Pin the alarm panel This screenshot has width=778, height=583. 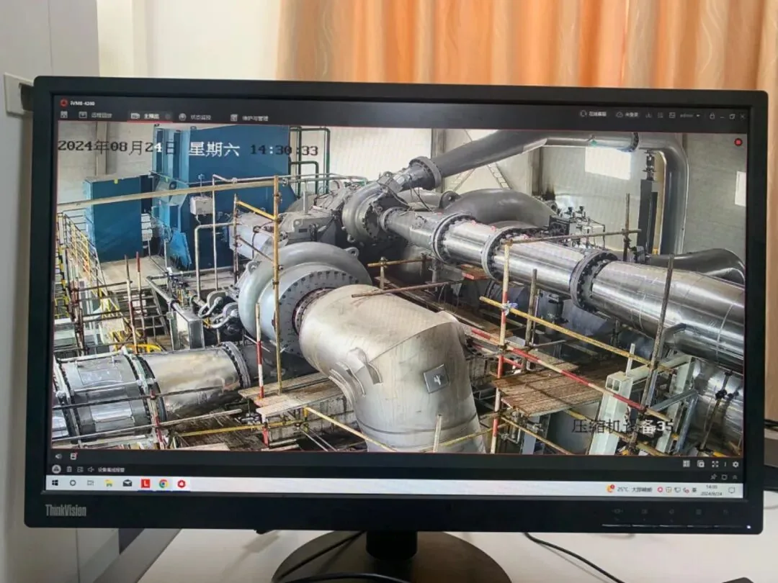point(713,477)
